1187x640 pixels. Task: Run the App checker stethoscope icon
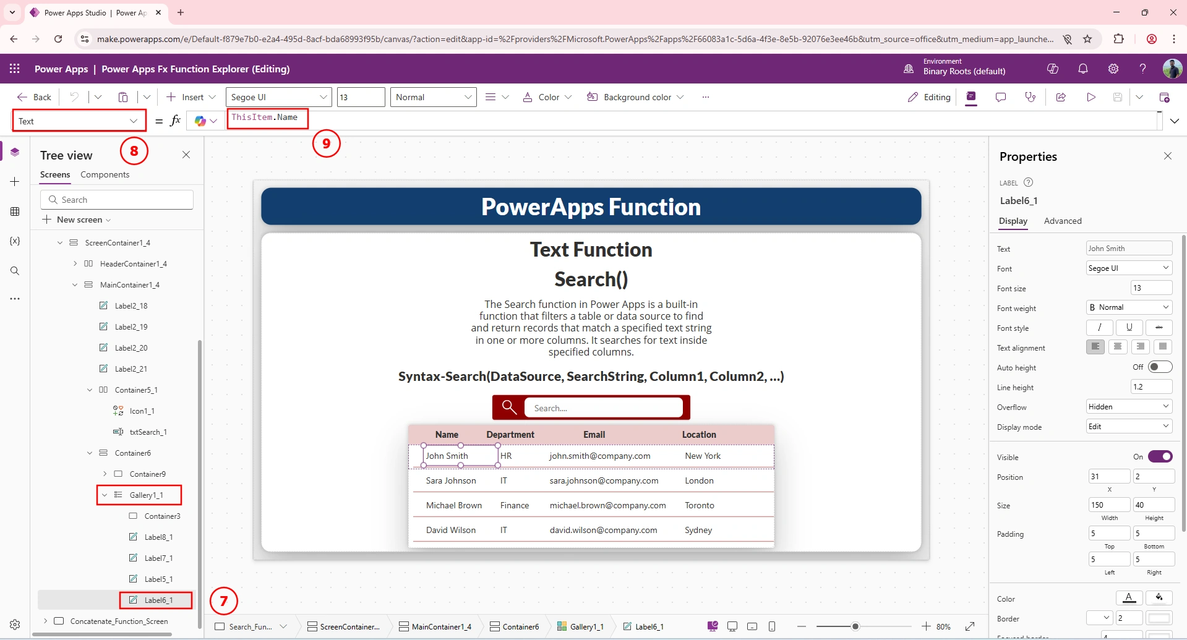tap(1031, 97)
